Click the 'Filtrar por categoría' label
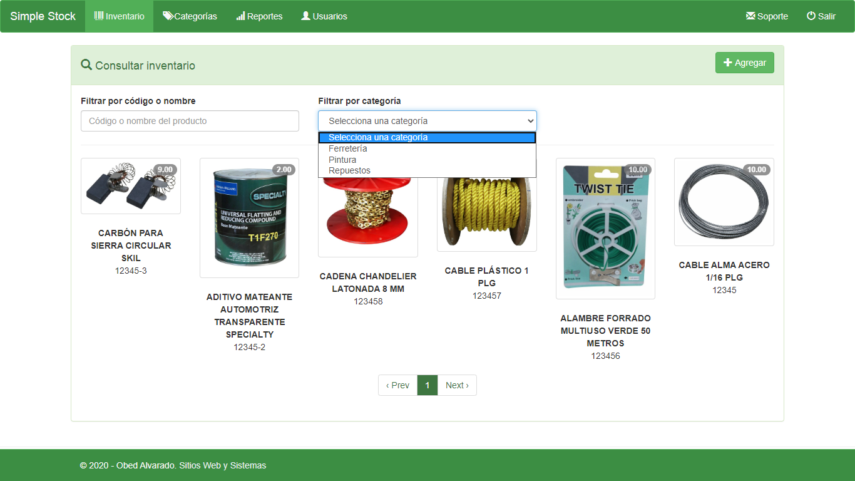The width and height of the screenshot is (855, 481). pyautogui.click(x=359, y=101)
